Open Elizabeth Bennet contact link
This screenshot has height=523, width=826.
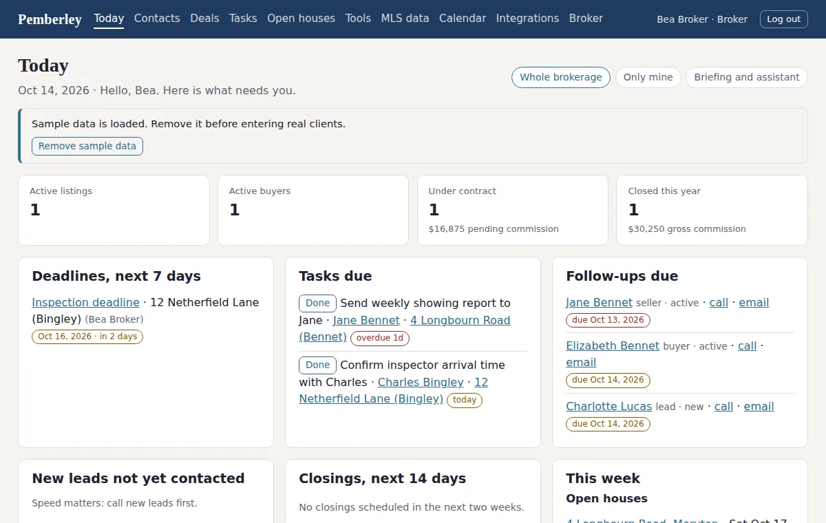pos(613,345)
